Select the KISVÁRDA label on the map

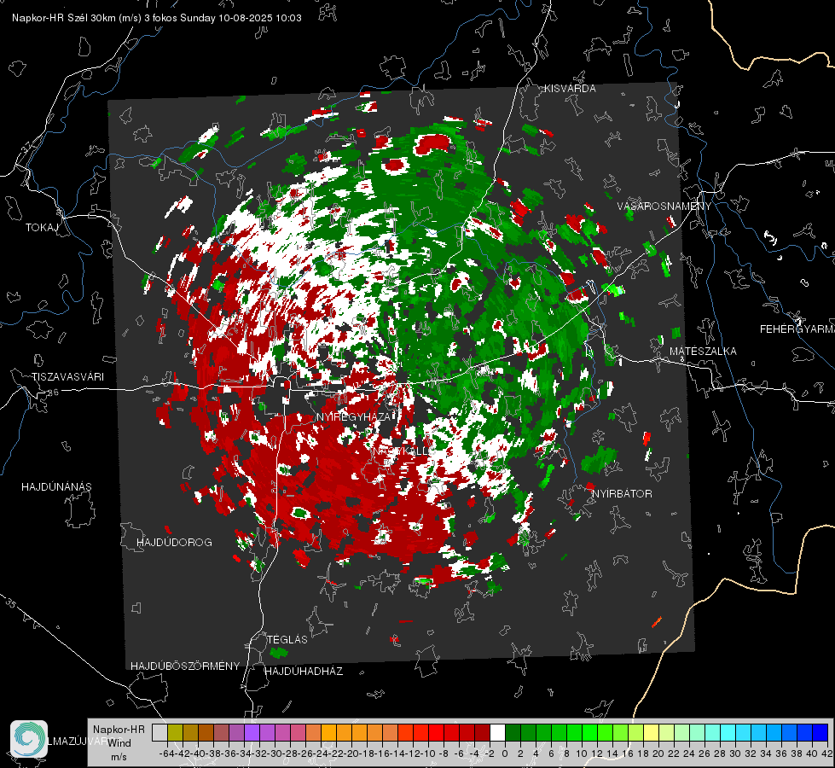570,89
